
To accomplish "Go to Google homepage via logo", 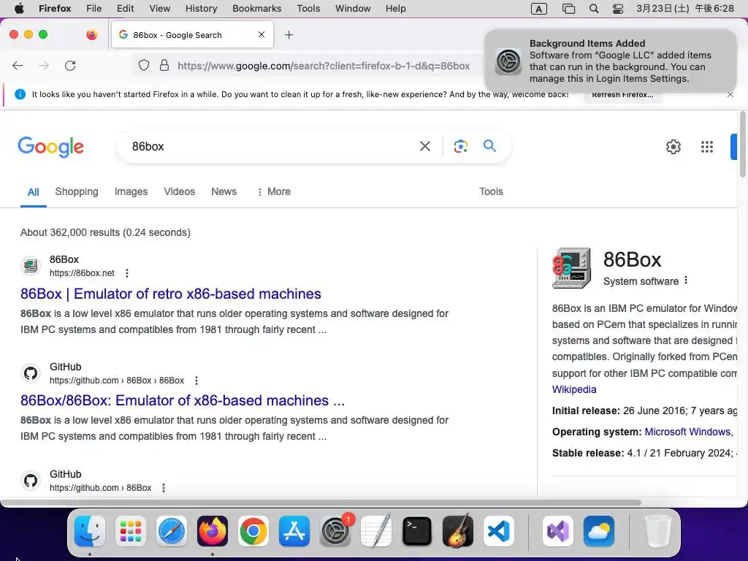I will [50, 146].
